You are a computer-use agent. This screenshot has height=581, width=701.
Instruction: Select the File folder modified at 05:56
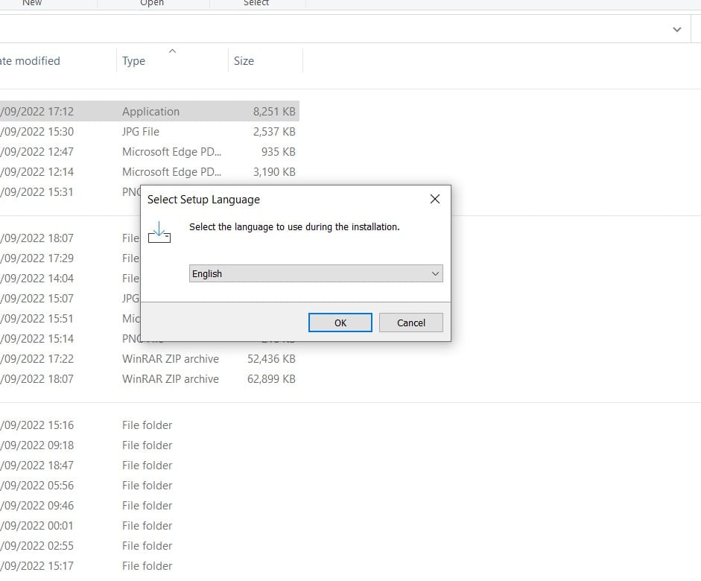point(147,485)
